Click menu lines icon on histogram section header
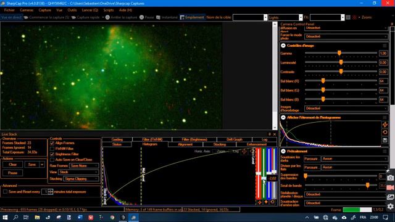Image resolution: width=395 pixels, height=222 pixels. point(385,118)
